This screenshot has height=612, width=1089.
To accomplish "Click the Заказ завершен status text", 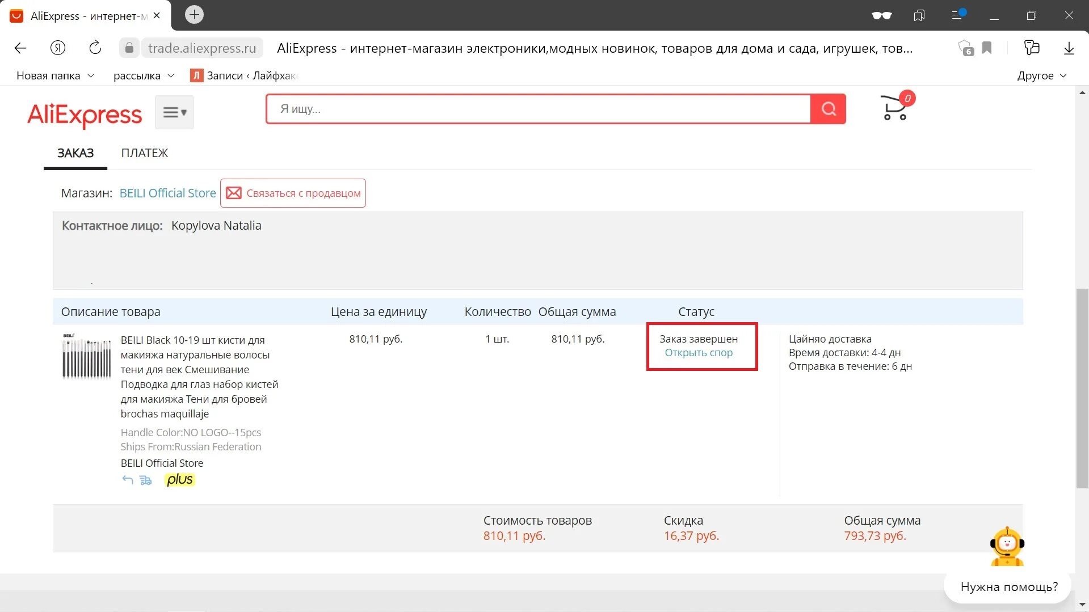I will tap(699, 339).
